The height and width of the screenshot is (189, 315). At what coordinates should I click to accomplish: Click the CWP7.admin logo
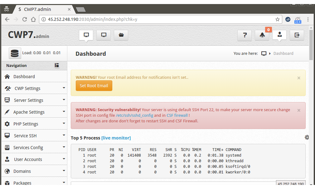(28, 35)
